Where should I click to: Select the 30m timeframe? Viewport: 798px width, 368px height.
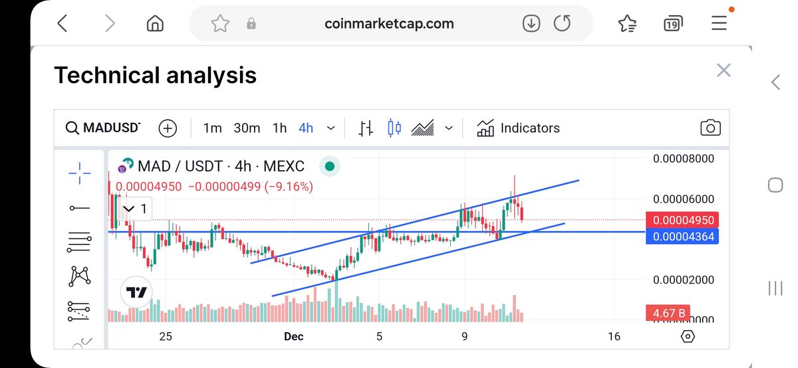click(x=247, y=128)
